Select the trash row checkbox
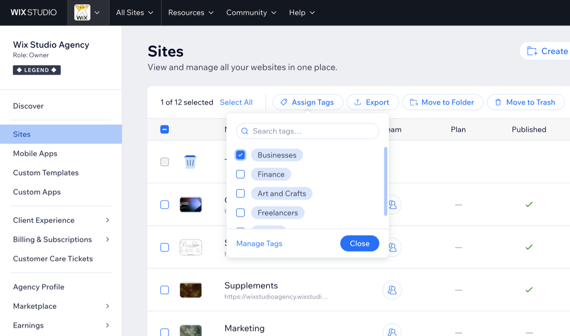This screenshot has width=570, height=336. (x=165, y=162)
